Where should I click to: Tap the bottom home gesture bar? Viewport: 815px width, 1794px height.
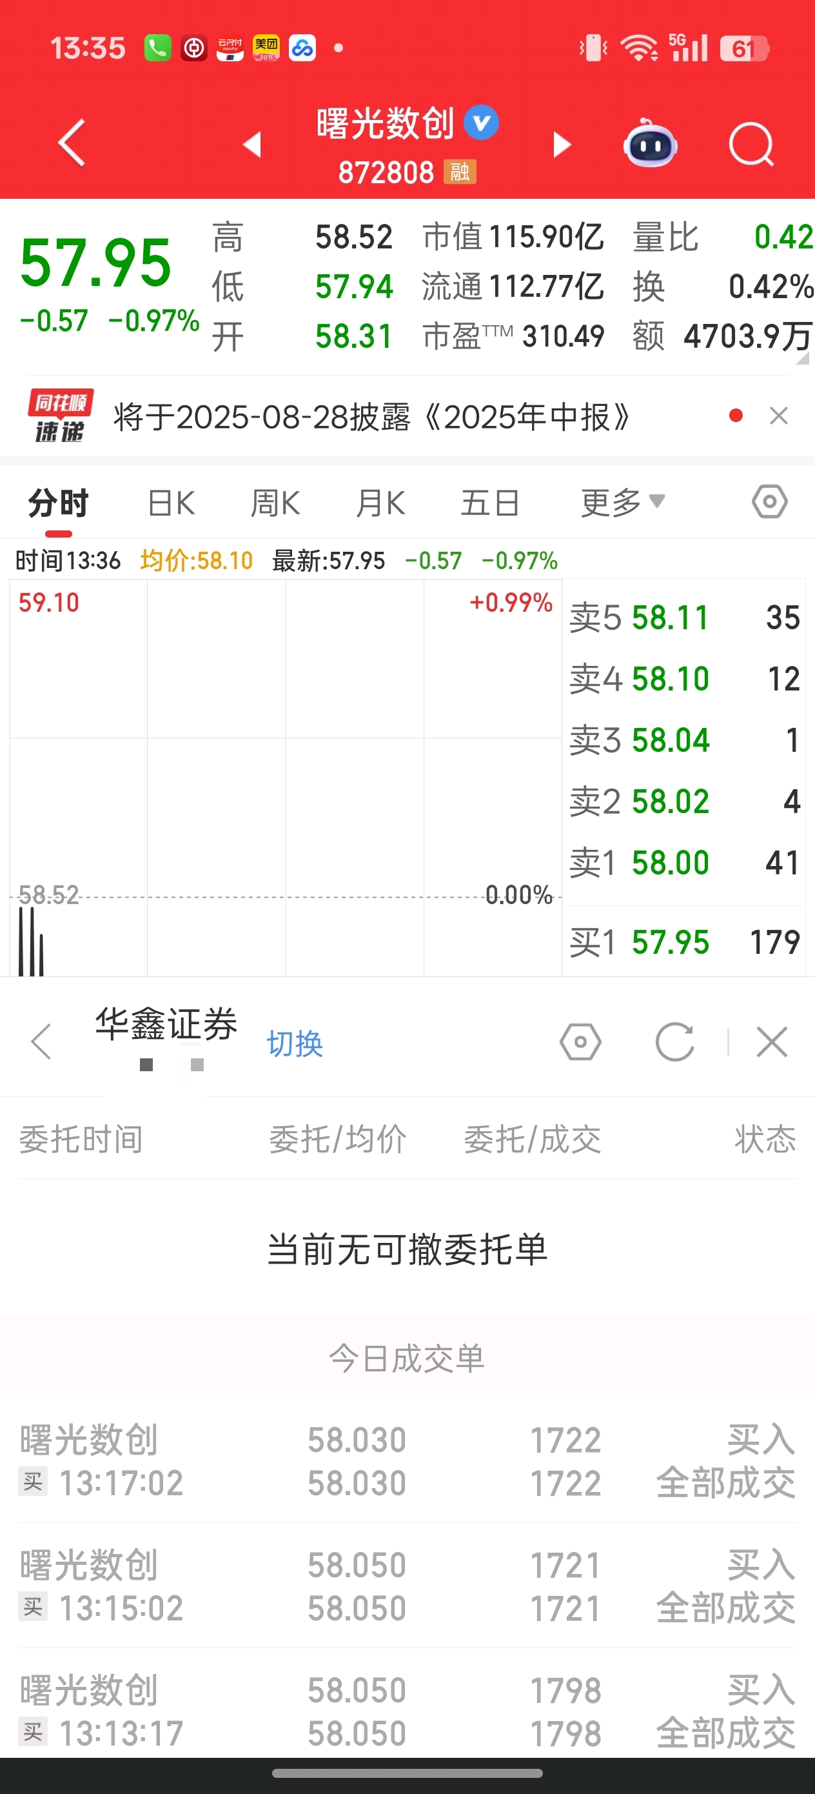tap(407, 1773)
